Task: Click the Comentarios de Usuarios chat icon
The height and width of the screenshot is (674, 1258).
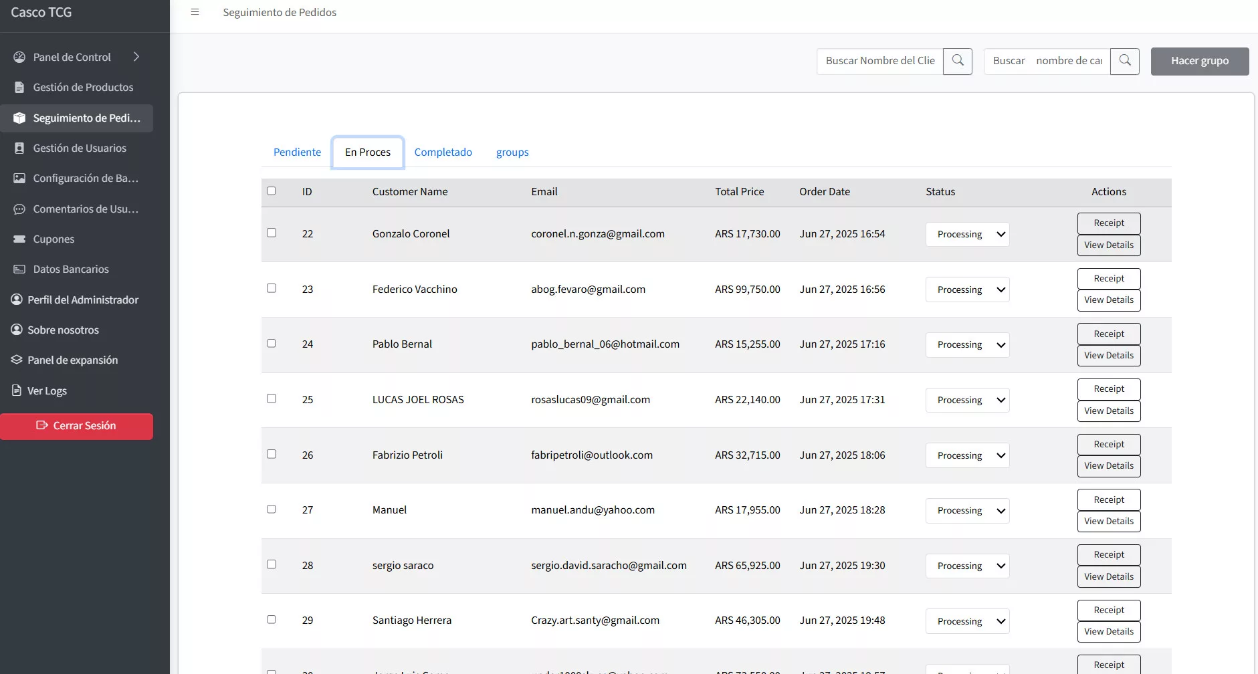Action: pyautogui.click(x=19, y=209)
